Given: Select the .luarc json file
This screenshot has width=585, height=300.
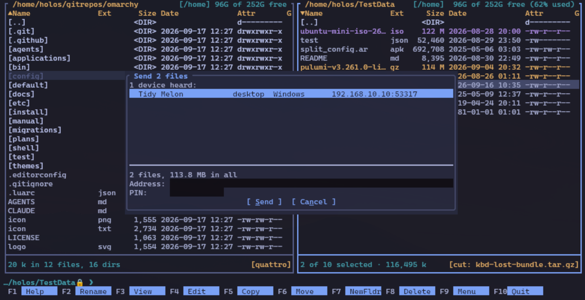Looking at the screenshot, I should 66,193.
